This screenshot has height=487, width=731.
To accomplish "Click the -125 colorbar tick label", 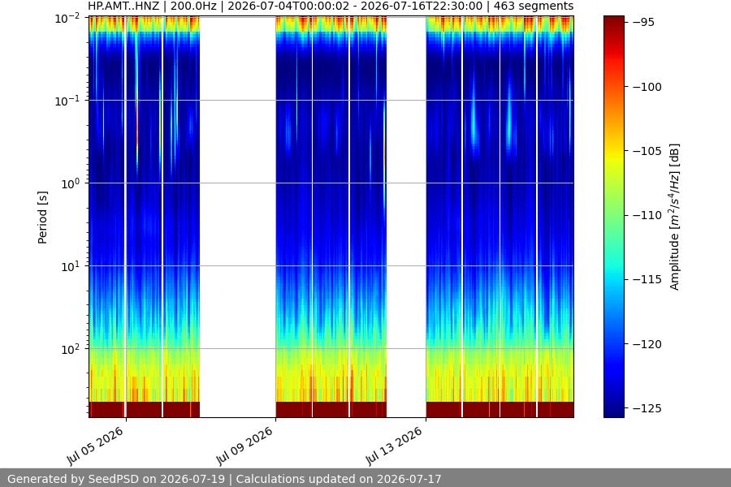I will pos(647,408).
